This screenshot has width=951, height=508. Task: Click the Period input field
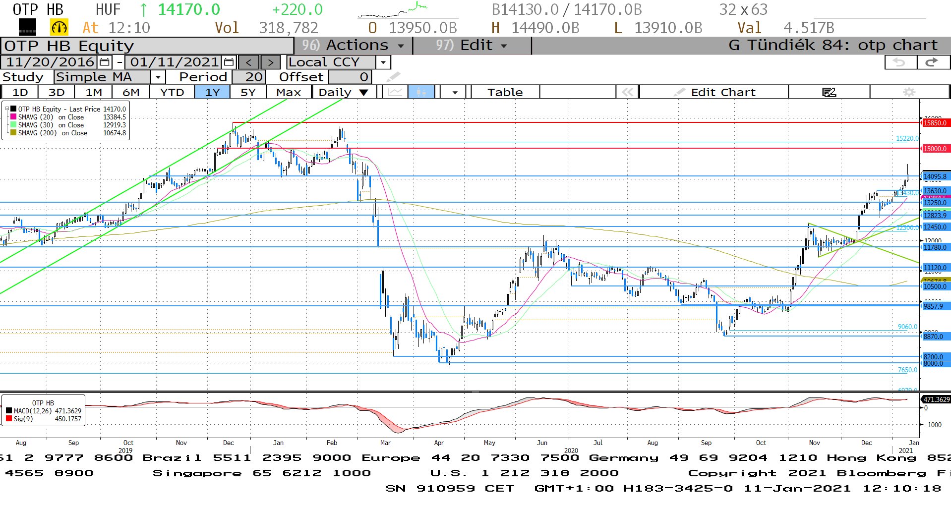[249, 77]
